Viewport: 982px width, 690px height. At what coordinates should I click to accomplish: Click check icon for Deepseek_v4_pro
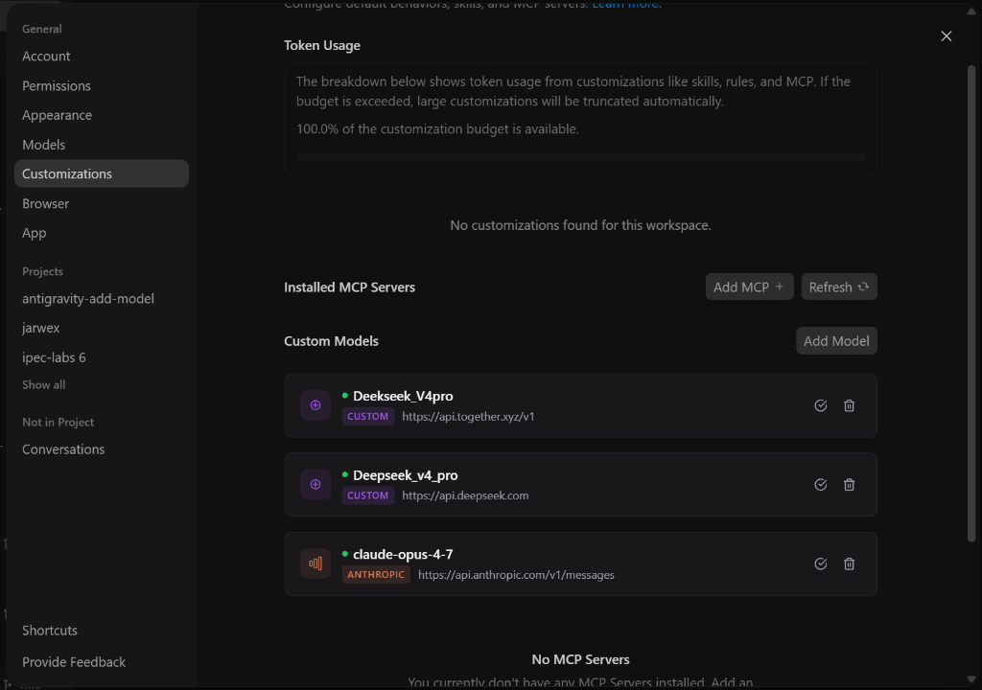821,485
